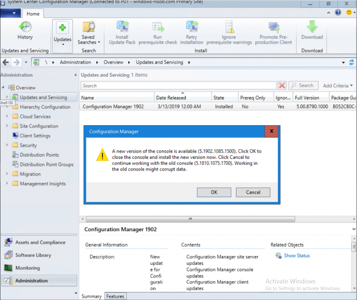Sort by Date Released column header
The height and width of the screenshot is (300, 357).
(x=183, y=98)
